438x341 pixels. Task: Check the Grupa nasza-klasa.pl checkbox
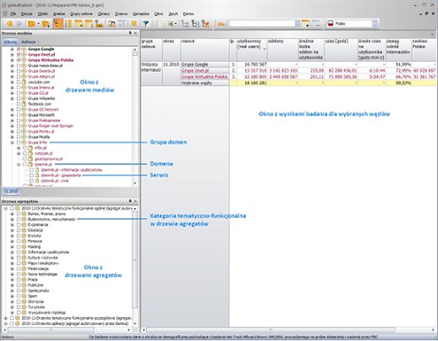[19, 66]
